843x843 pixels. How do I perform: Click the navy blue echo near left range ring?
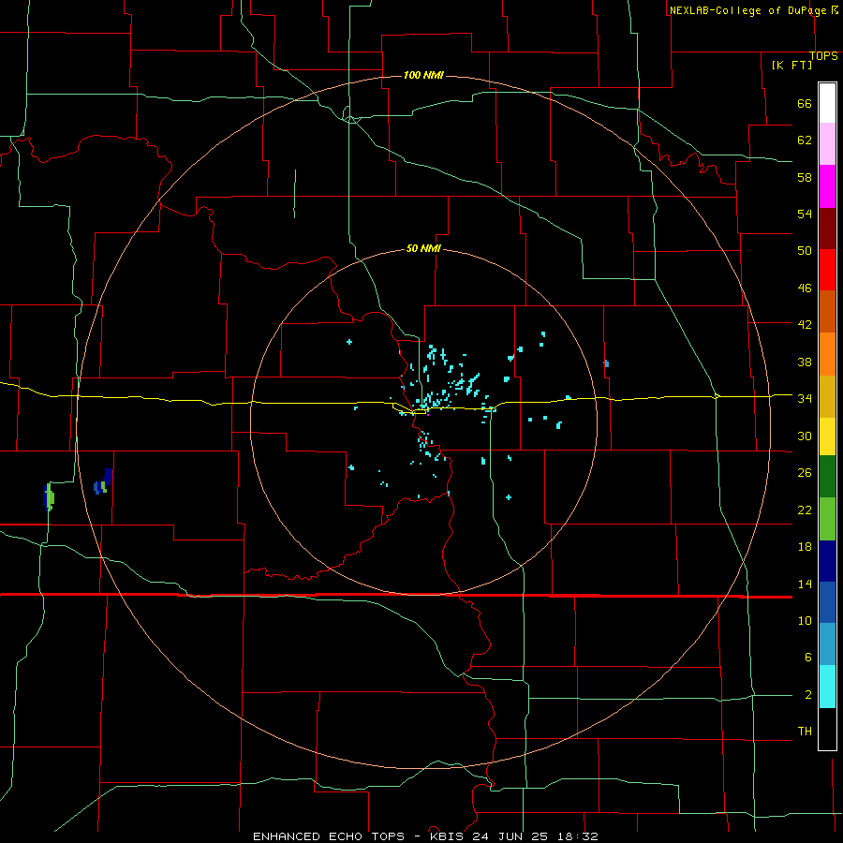(109, 476)
